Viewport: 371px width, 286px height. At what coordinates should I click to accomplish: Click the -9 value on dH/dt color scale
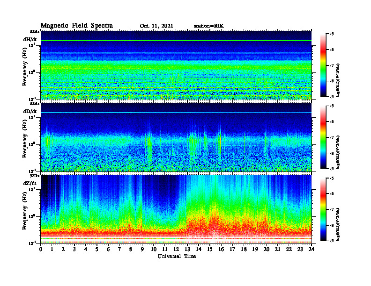(331, 97)
